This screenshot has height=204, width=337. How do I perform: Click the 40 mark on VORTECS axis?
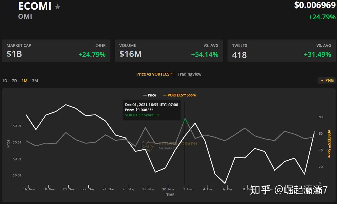(321, 150)
